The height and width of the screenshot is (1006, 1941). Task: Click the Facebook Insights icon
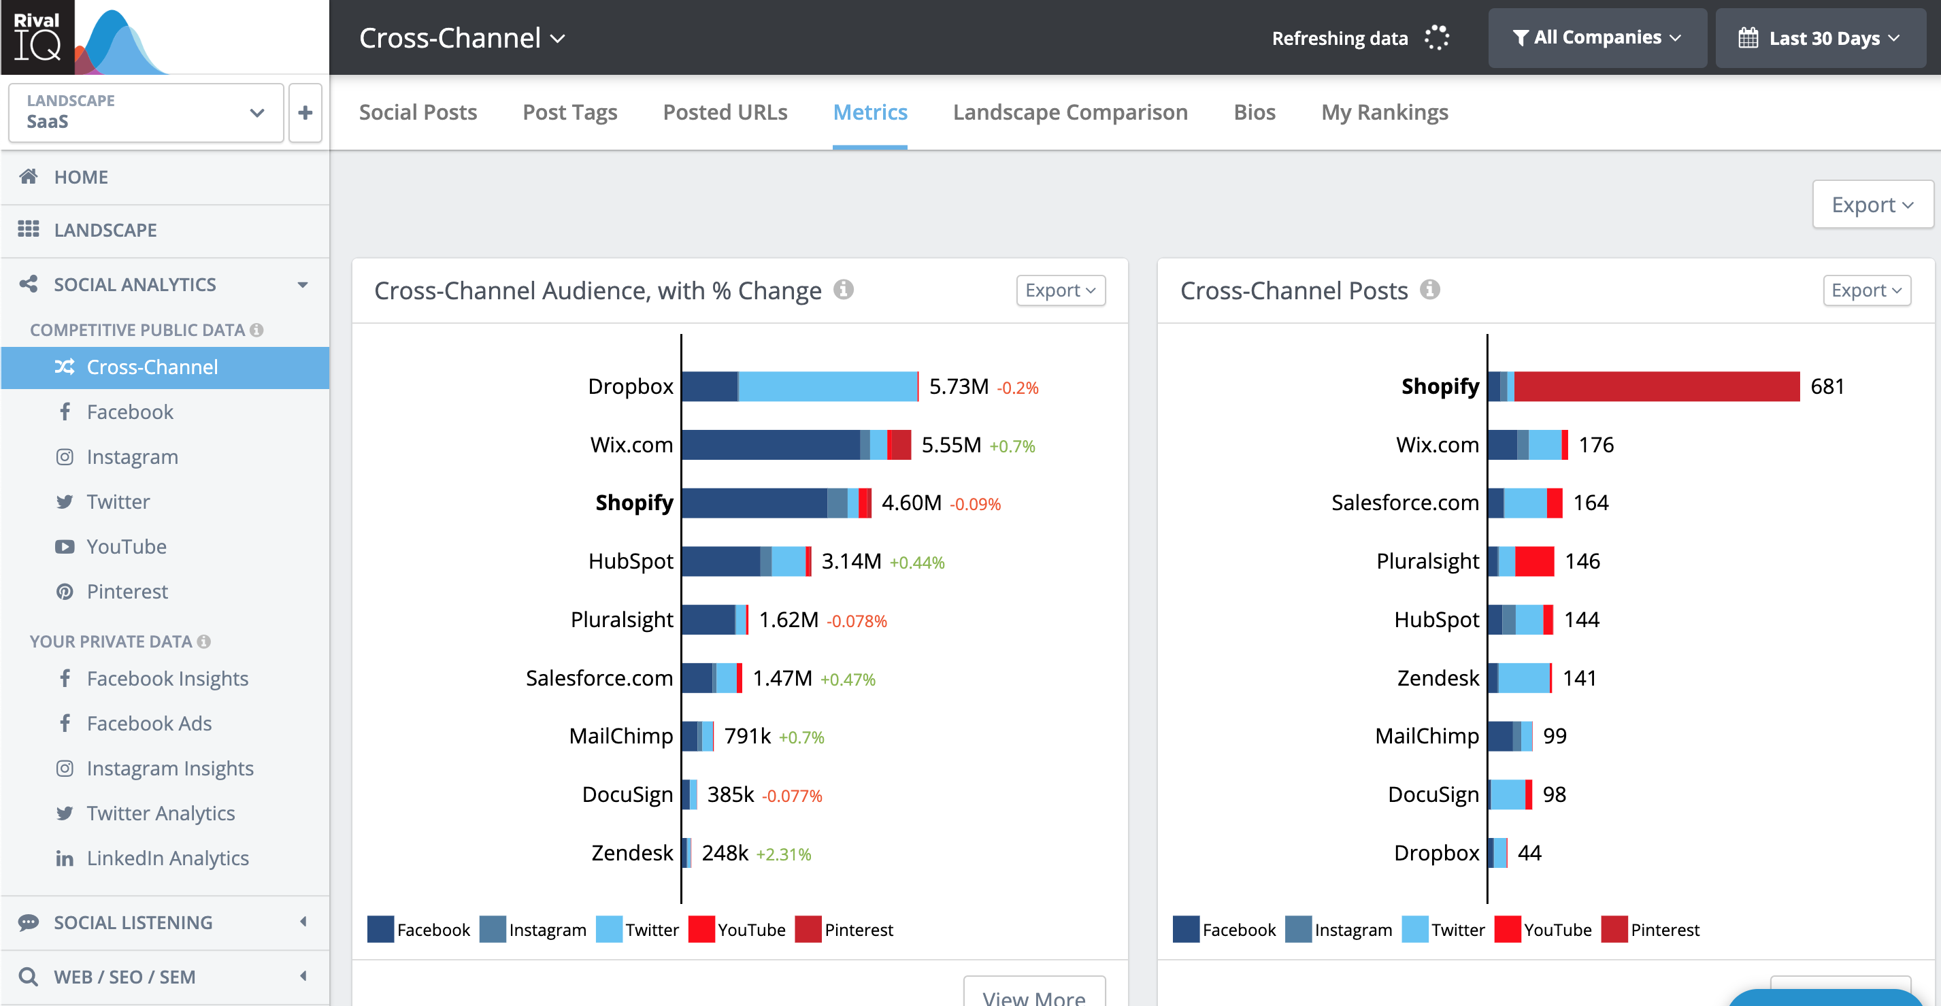click(65, 678)
